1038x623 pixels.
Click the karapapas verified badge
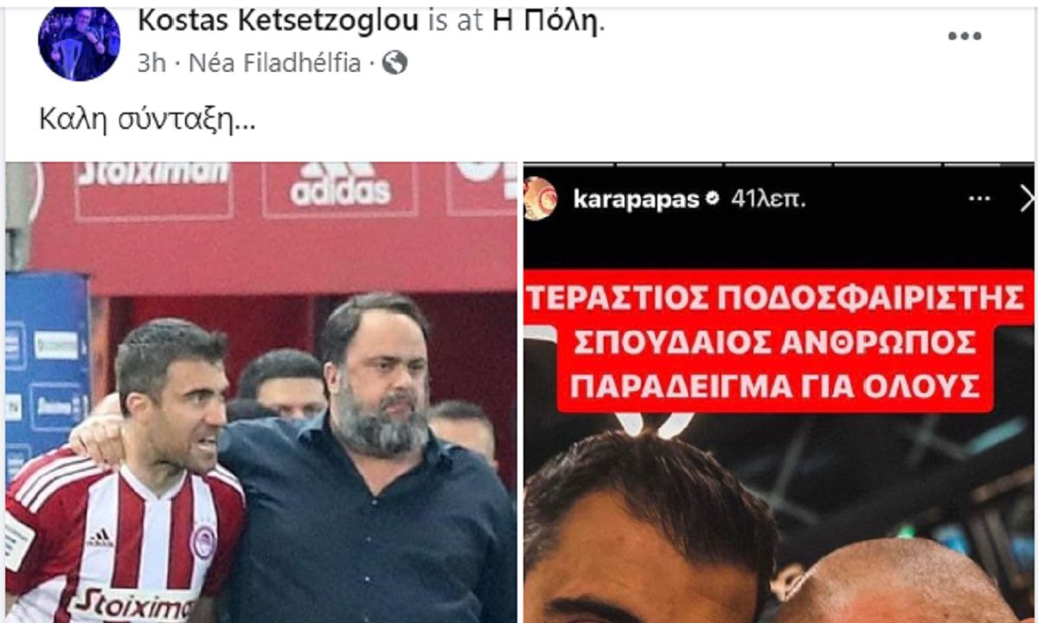(x=713, y=200)
